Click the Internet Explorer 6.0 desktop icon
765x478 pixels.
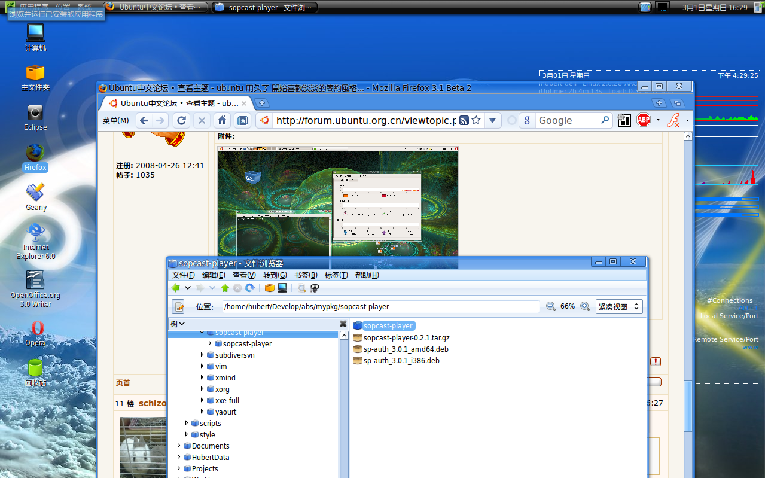35,241
